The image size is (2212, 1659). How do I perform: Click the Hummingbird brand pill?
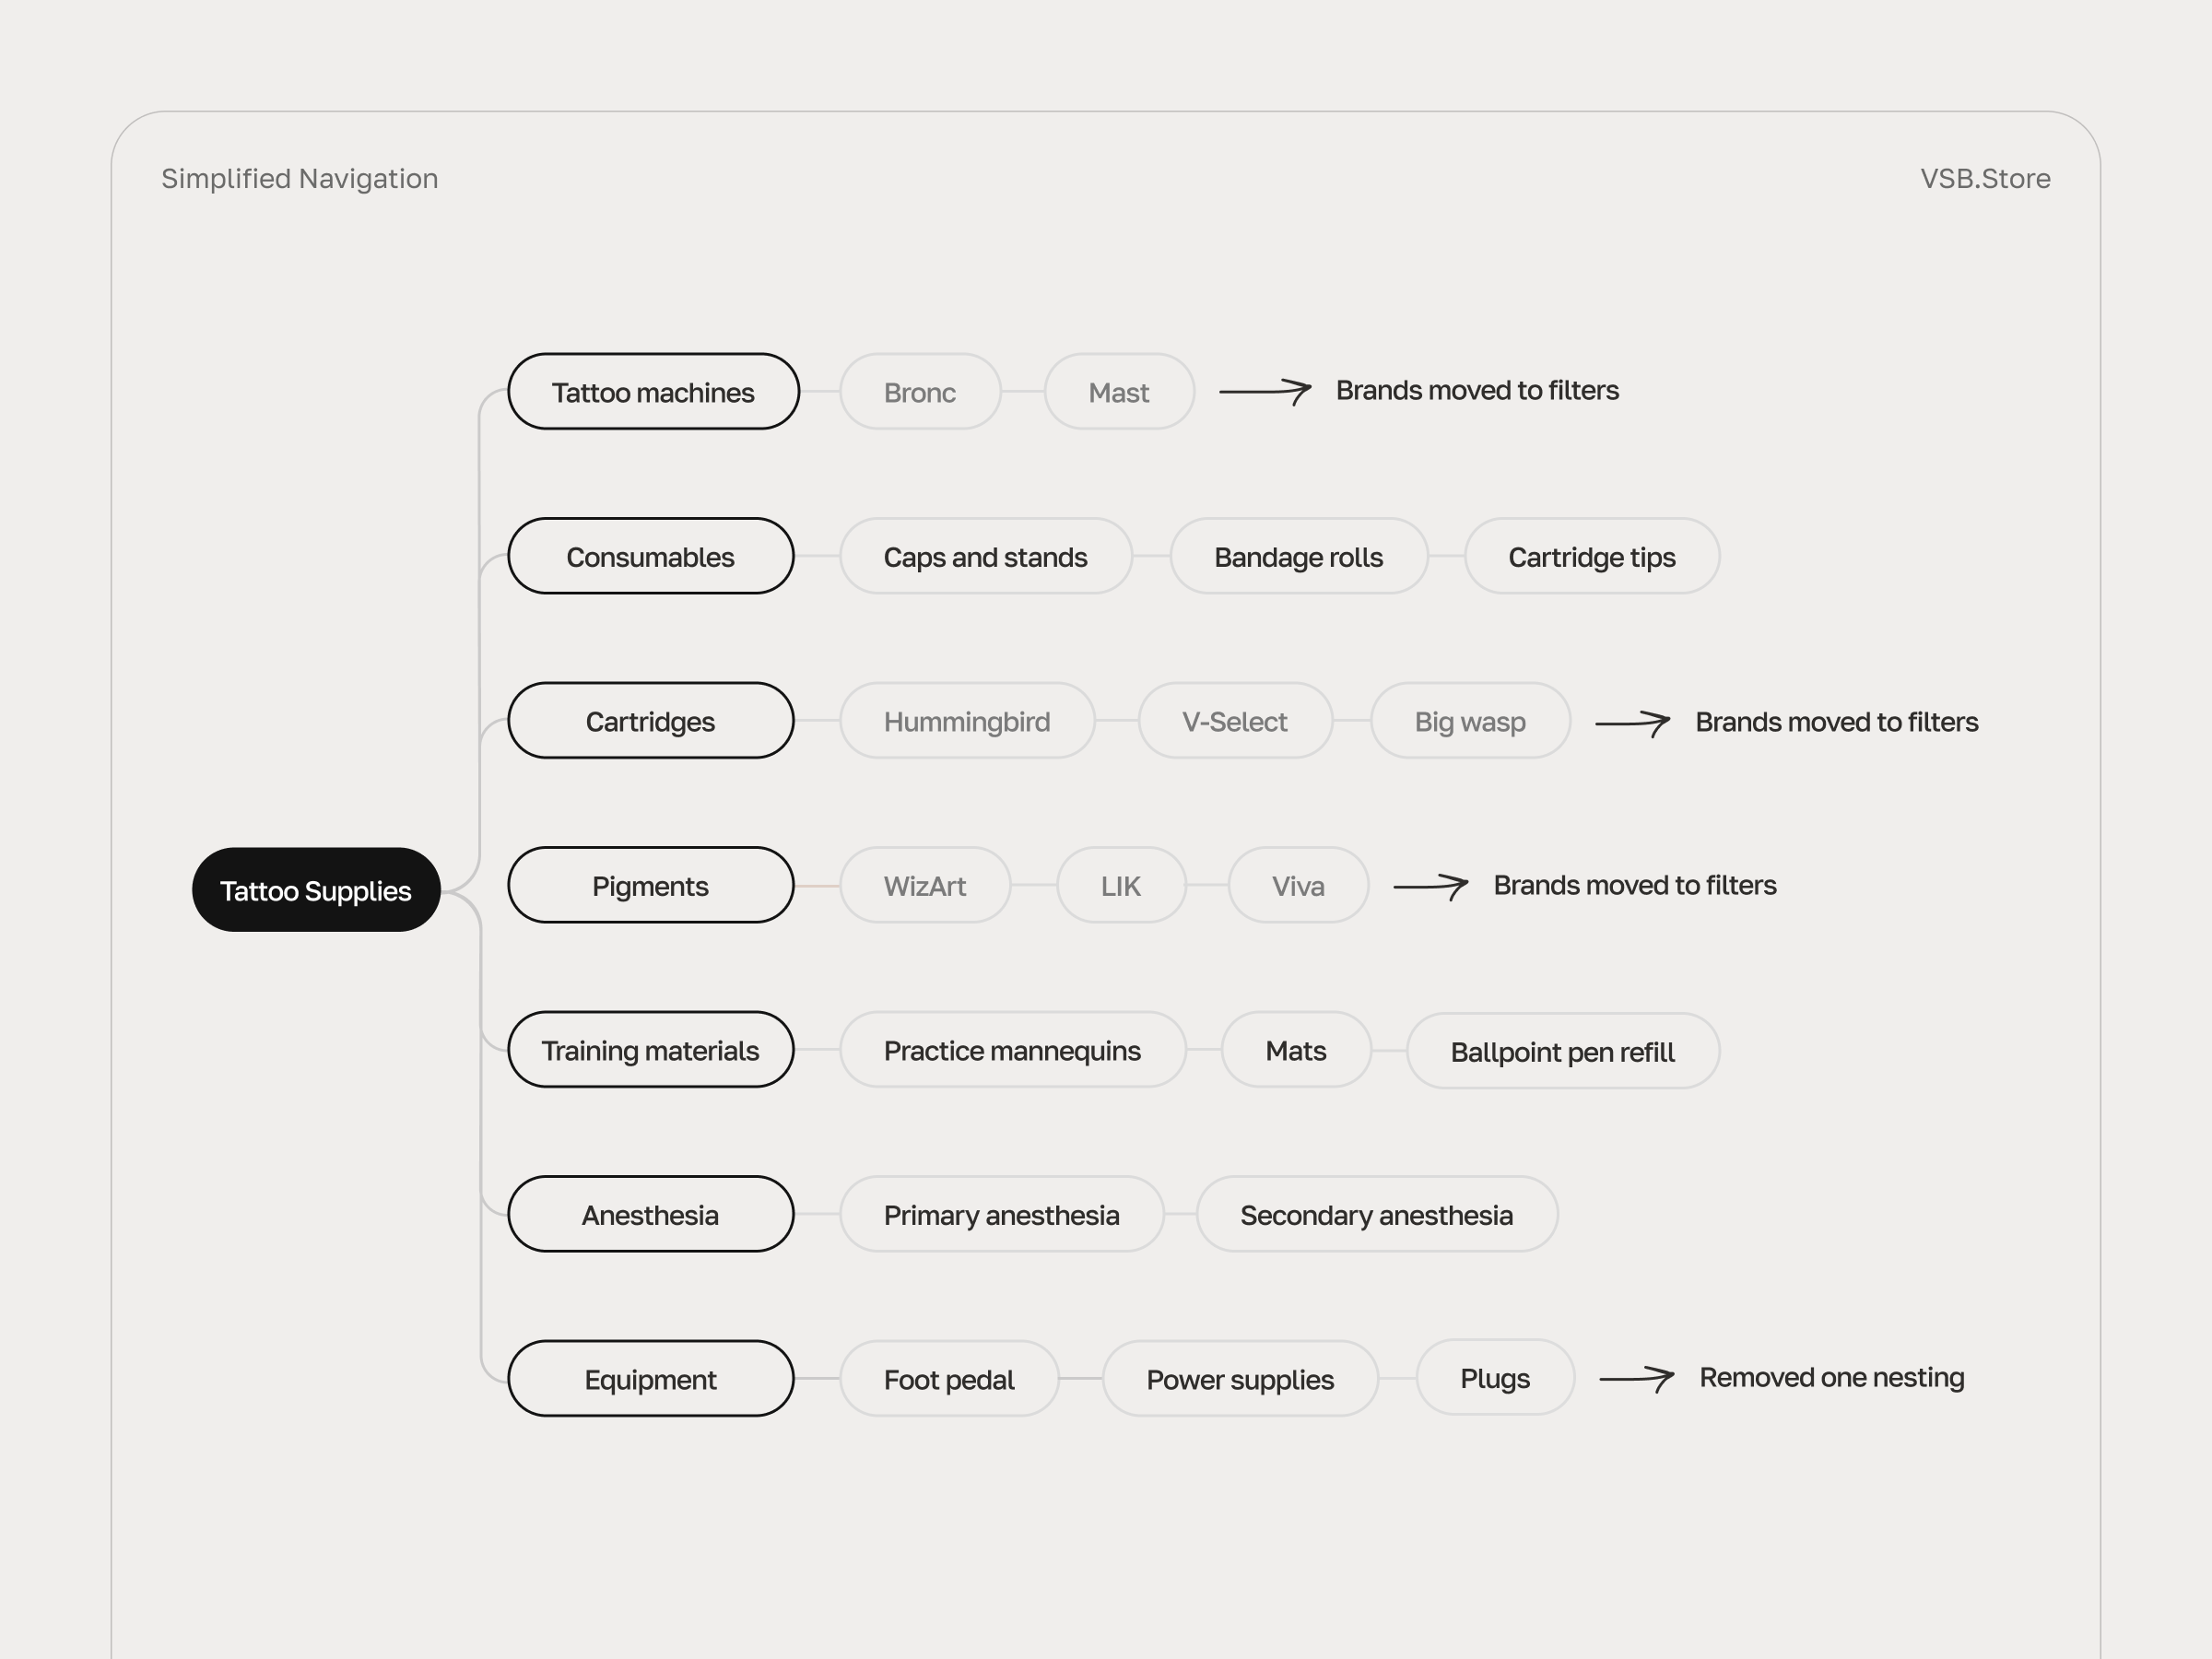pos(966,721)
